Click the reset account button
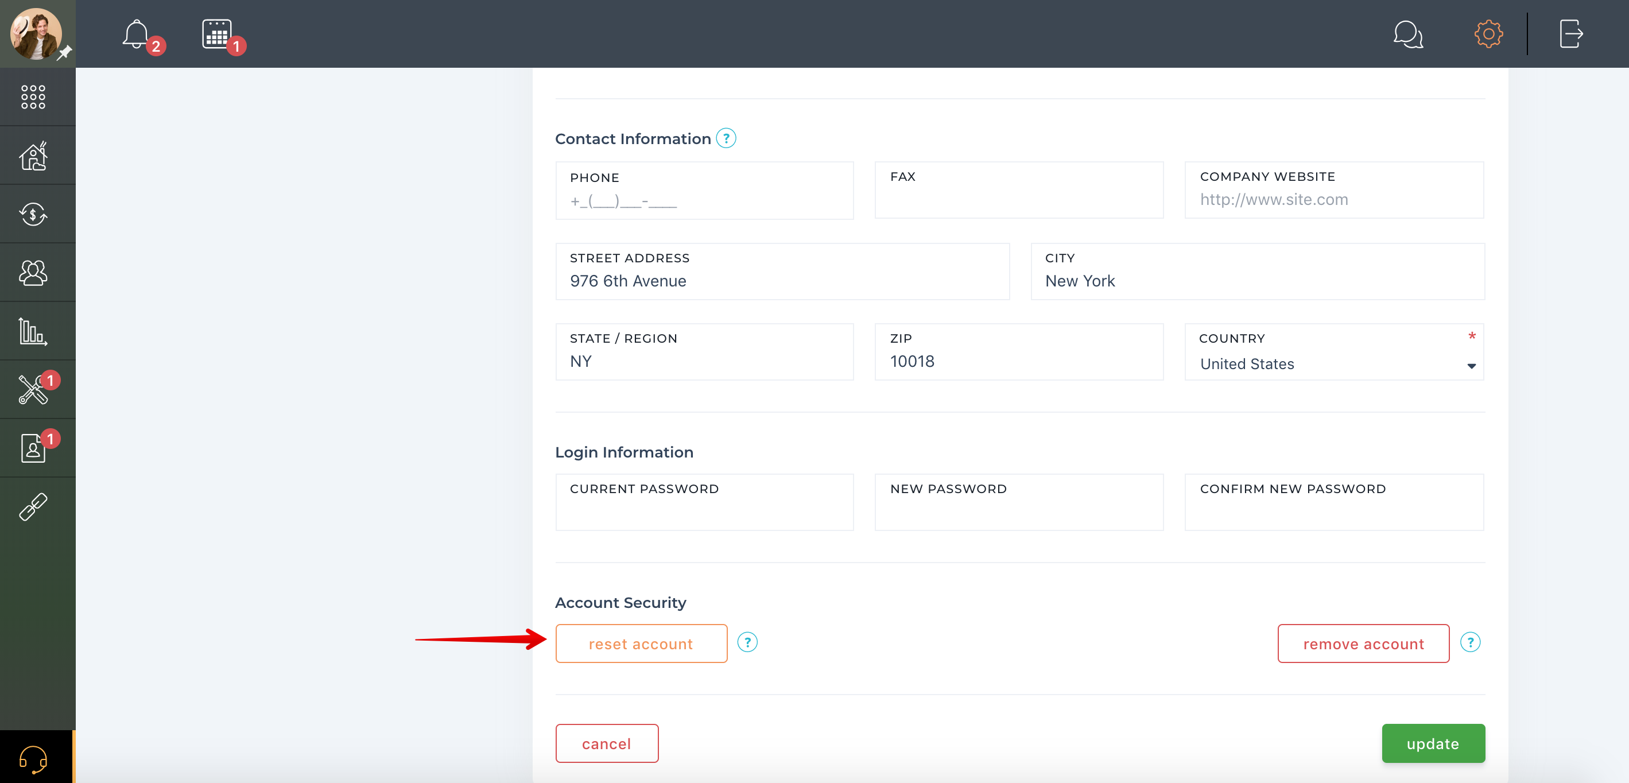Screen dimensions: 1629x783 pos(641,644)
